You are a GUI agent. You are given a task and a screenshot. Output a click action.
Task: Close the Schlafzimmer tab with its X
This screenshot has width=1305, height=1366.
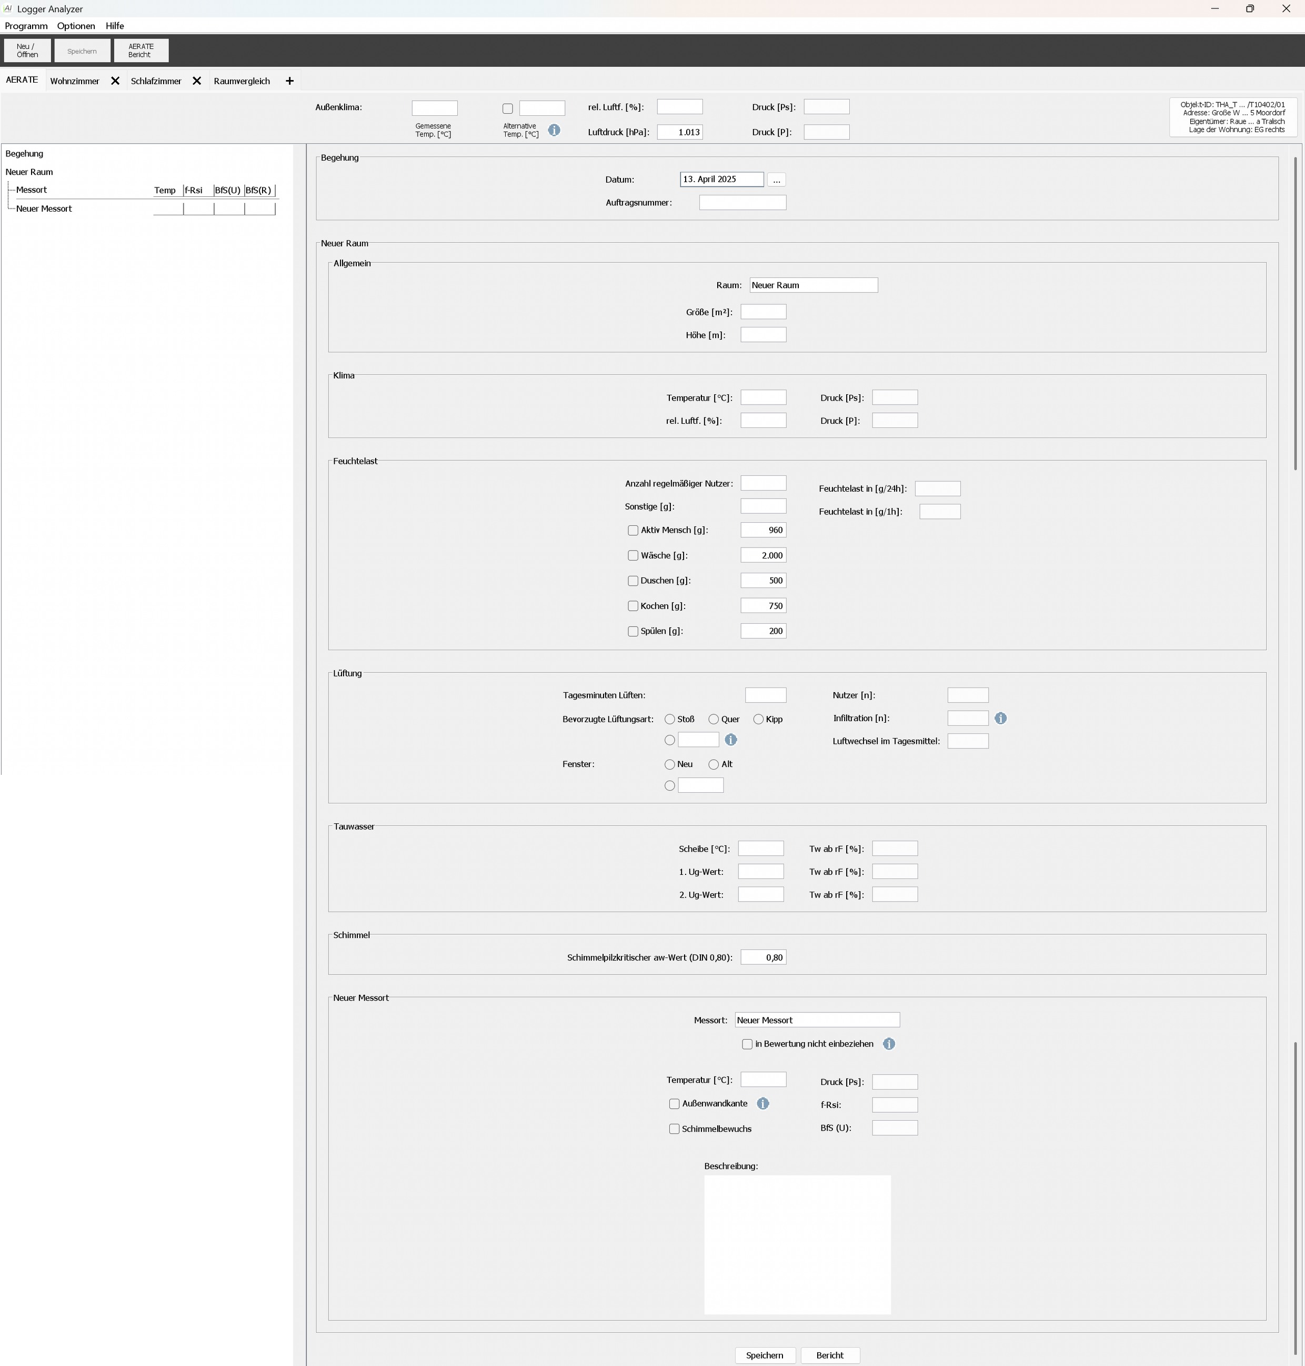[197, 82]
